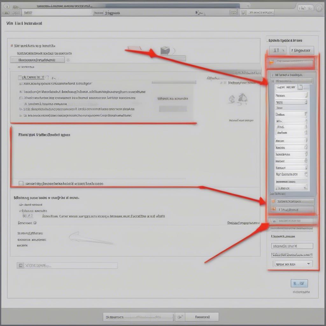
Task: Click the row with the eye icon in right panel
Action: [293, 221]
